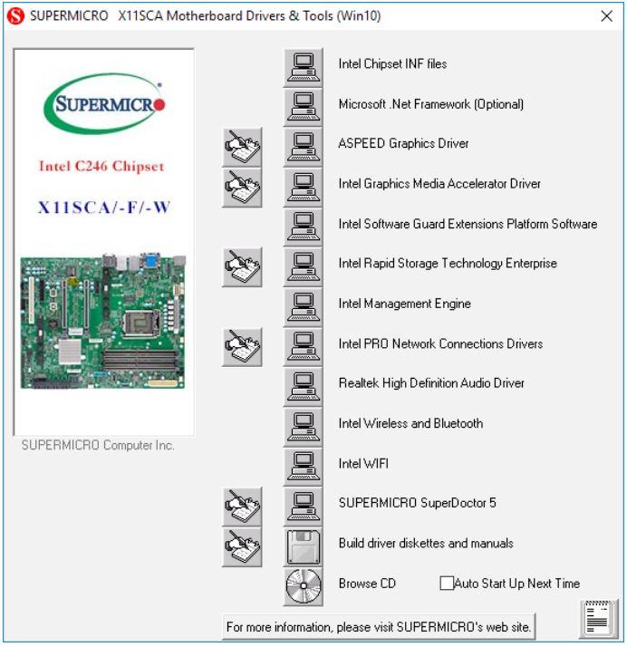627x647 pixels.
Task: Click Intel Graphics Media Accelerator Driver computer icon
Action: 304,188
